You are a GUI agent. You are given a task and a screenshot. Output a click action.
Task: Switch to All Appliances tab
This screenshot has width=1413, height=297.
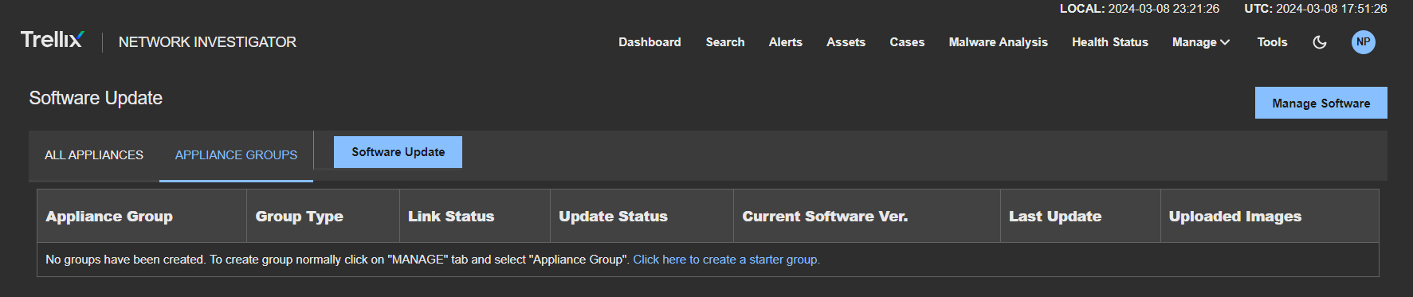pos(94,155)
